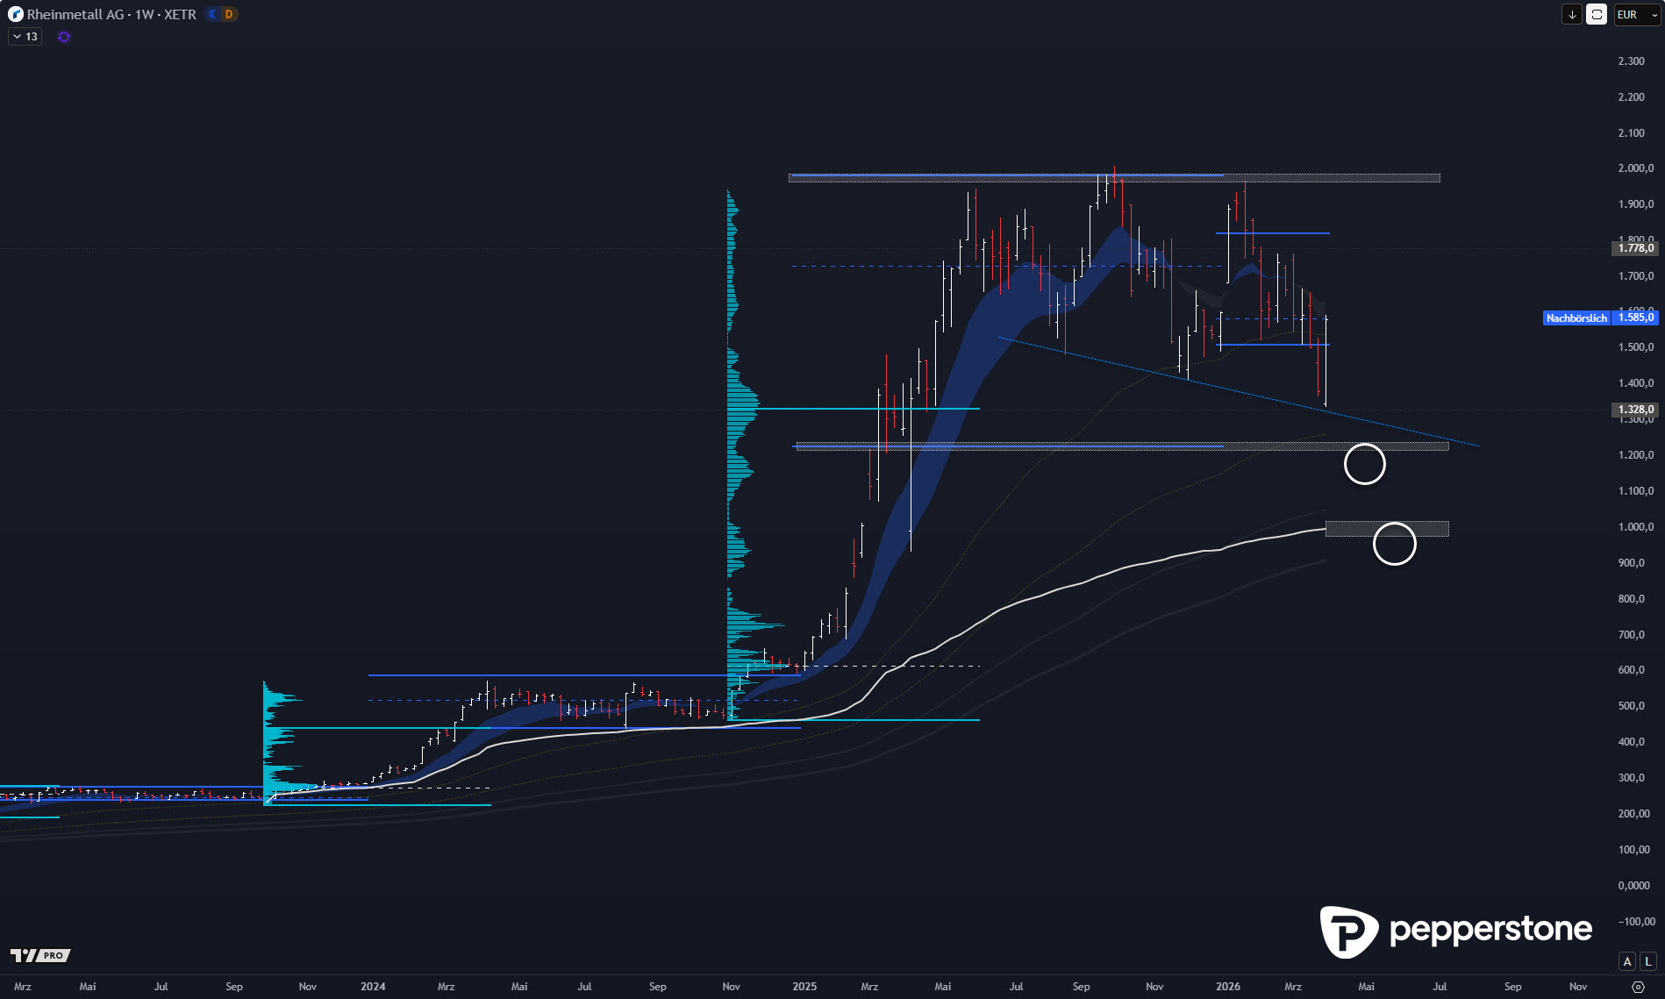Click the −100,00 price axis label
This screenshot has width=1665, height=999.
click(1637, 922)
